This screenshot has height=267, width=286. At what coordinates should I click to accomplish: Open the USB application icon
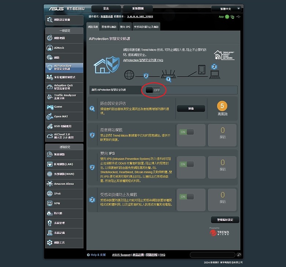pyautogui.click(x=49, y=126)
